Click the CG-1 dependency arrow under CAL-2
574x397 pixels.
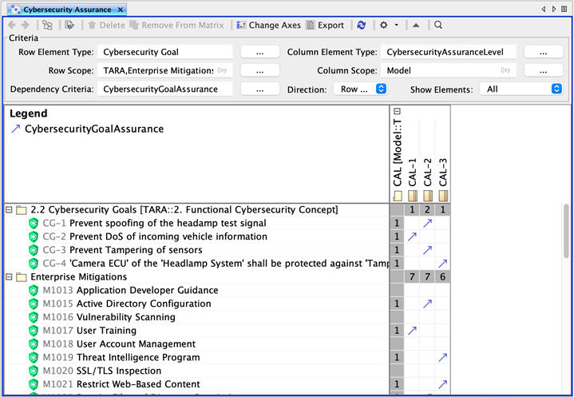pyautogui.click(x=427, y=223)
